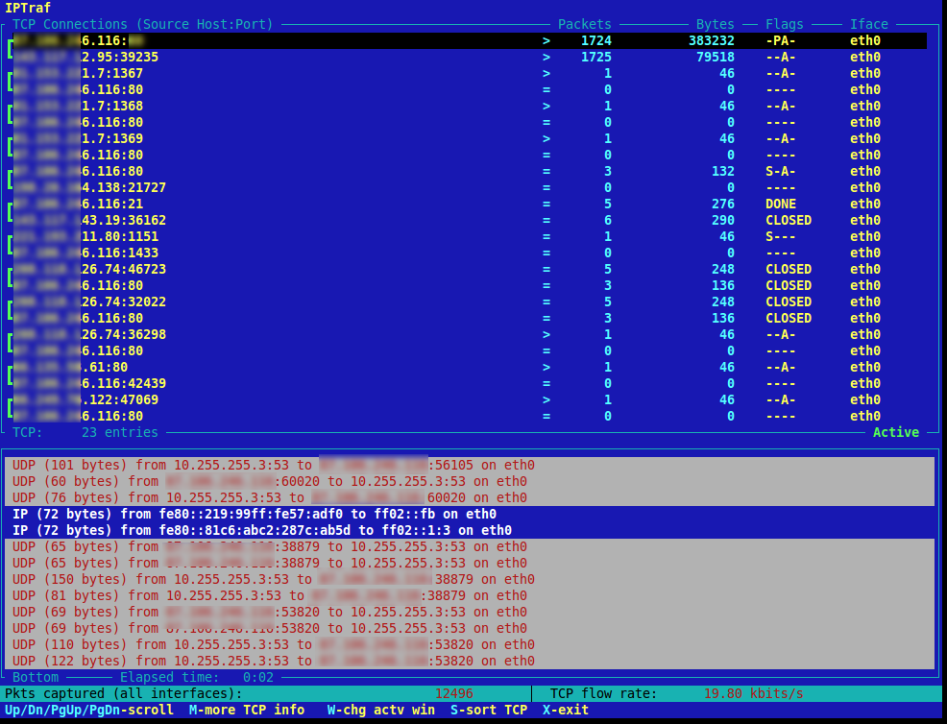Image resolution: width=947 pixels, height=724 pixels.
Task: Click the byte count 132
Action: coord(723,171)
